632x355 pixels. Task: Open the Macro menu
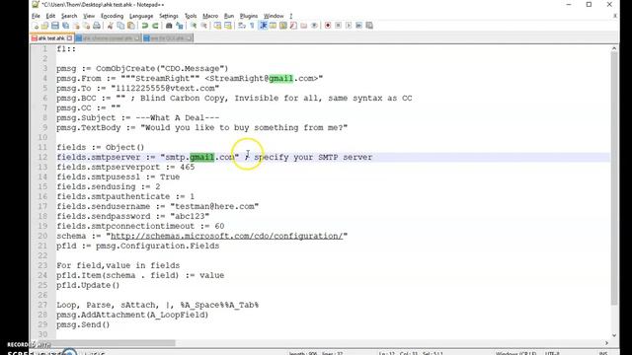tap(210, 16)
